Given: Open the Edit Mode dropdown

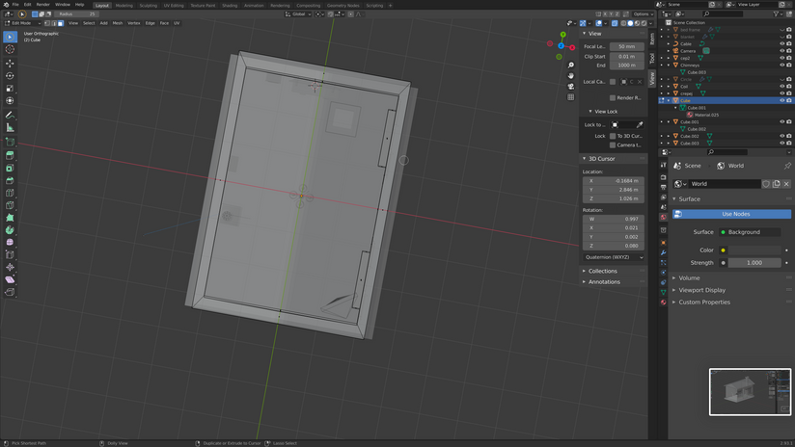Looking at the screenshot, I should (x=23, y=23).
